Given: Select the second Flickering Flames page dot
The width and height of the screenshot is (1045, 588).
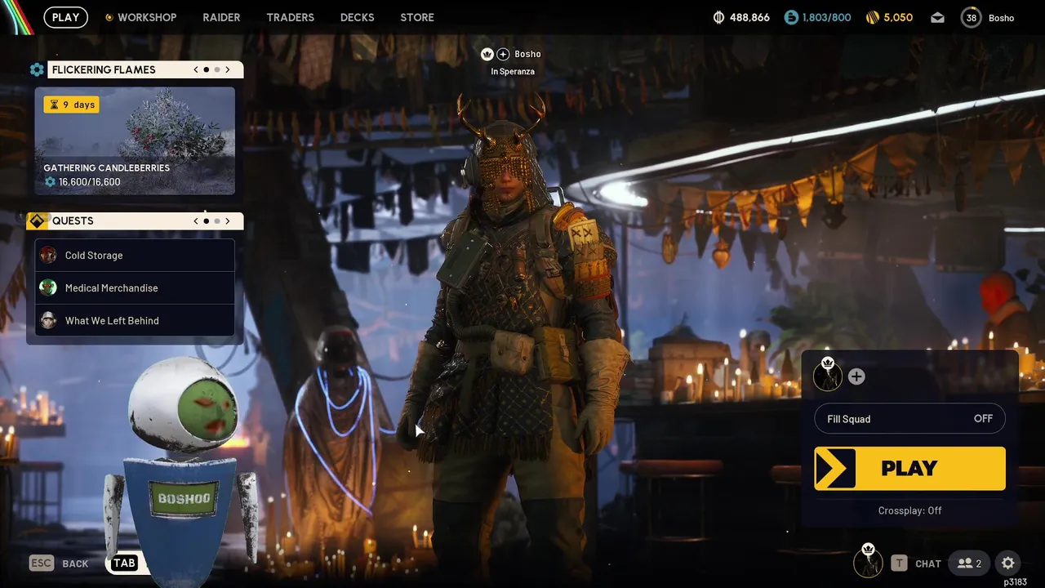Looking at the screenshot, I should 216,69.
